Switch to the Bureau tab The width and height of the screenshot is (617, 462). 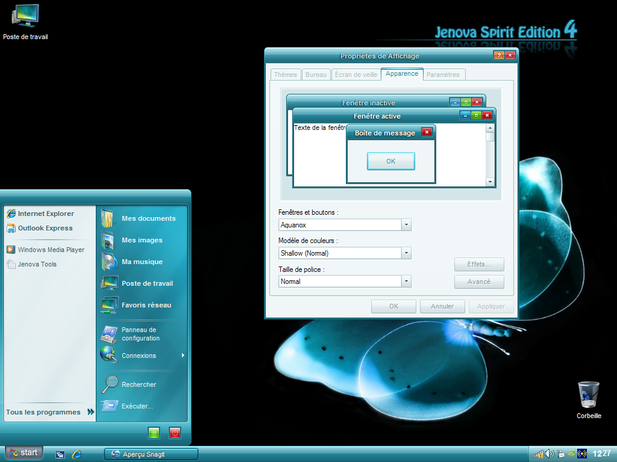(316, 75)
